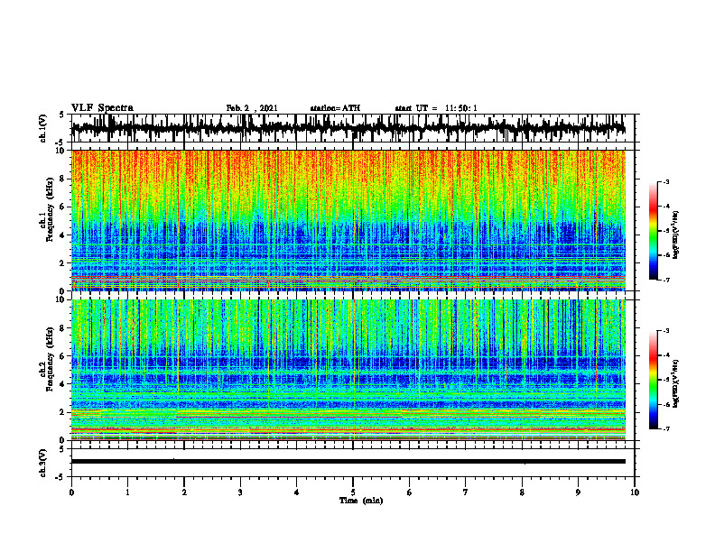Click the "VLF Spectra" plot title
This screenshot has height=552, width=715.
[102, 108]
